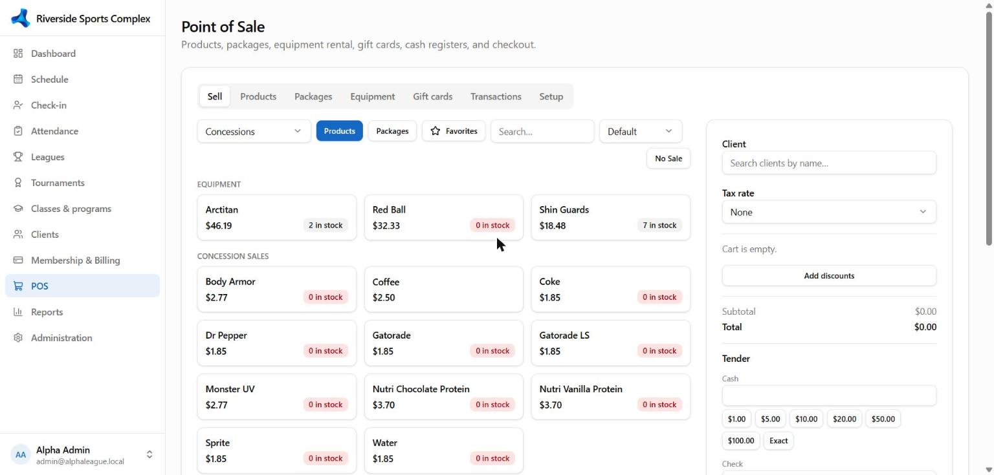994x475 pixels.
Task: Click the No Sale button
Action: [668, 158]
